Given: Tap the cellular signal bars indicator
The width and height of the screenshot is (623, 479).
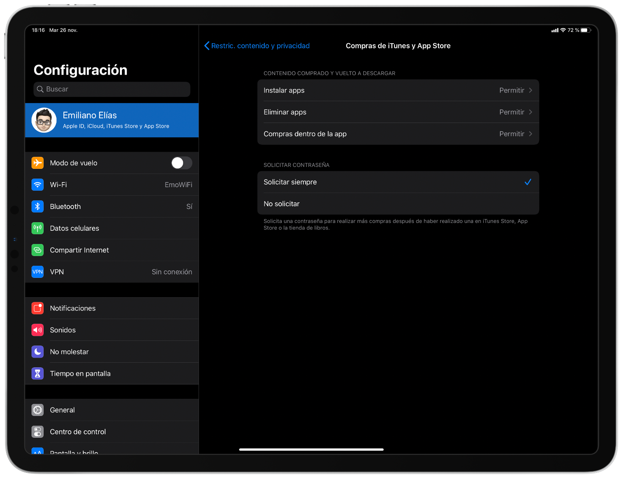Looking at the screenshot, I should click(x=555, y=30).
